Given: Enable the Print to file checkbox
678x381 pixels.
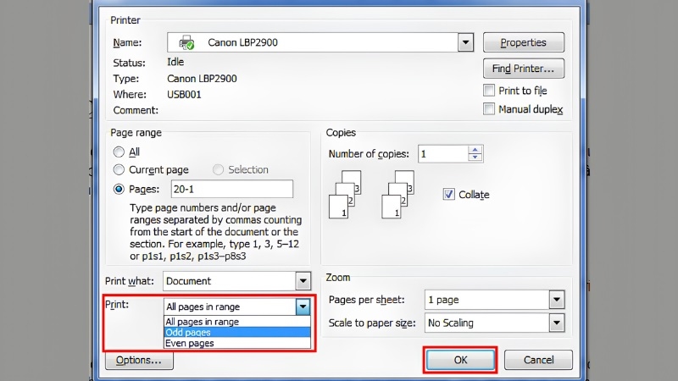Looking at the screenshot, I should [489, 91].
